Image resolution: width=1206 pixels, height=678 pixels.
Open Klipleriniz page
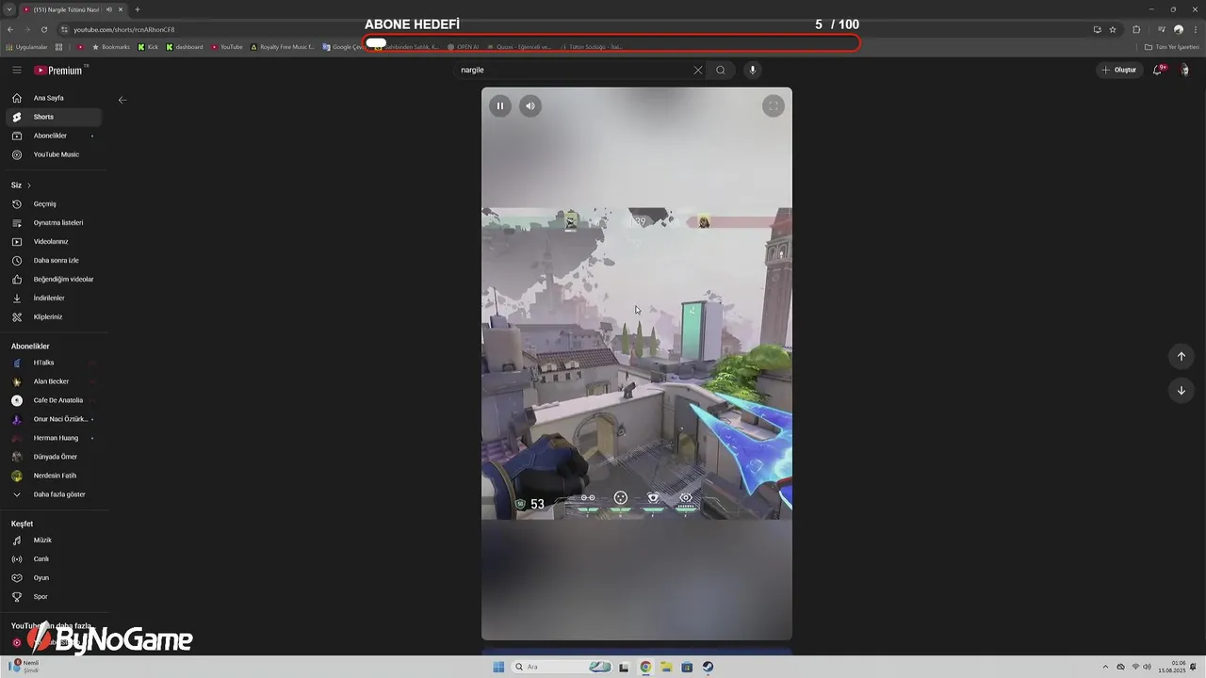pos(54,317)
